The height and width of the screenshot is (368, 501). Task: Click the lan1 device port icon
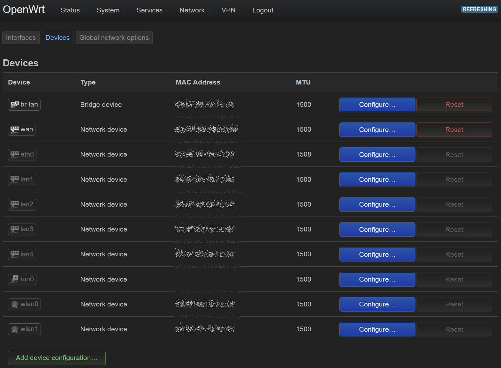(15, 180)
